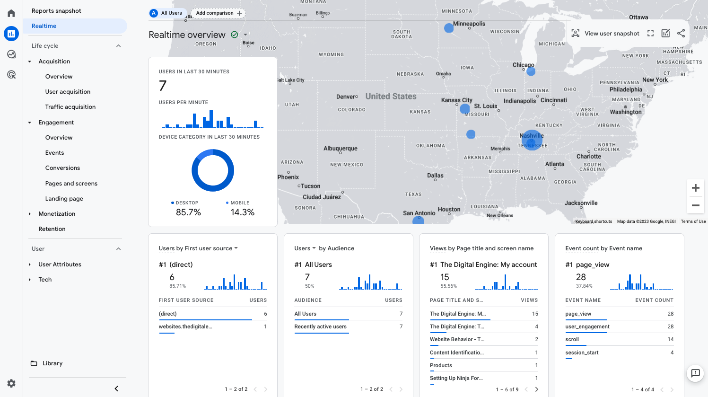Expand the Monetization menu group
Viewport: 708px width, 397px height.
click(x=30, y=214)
